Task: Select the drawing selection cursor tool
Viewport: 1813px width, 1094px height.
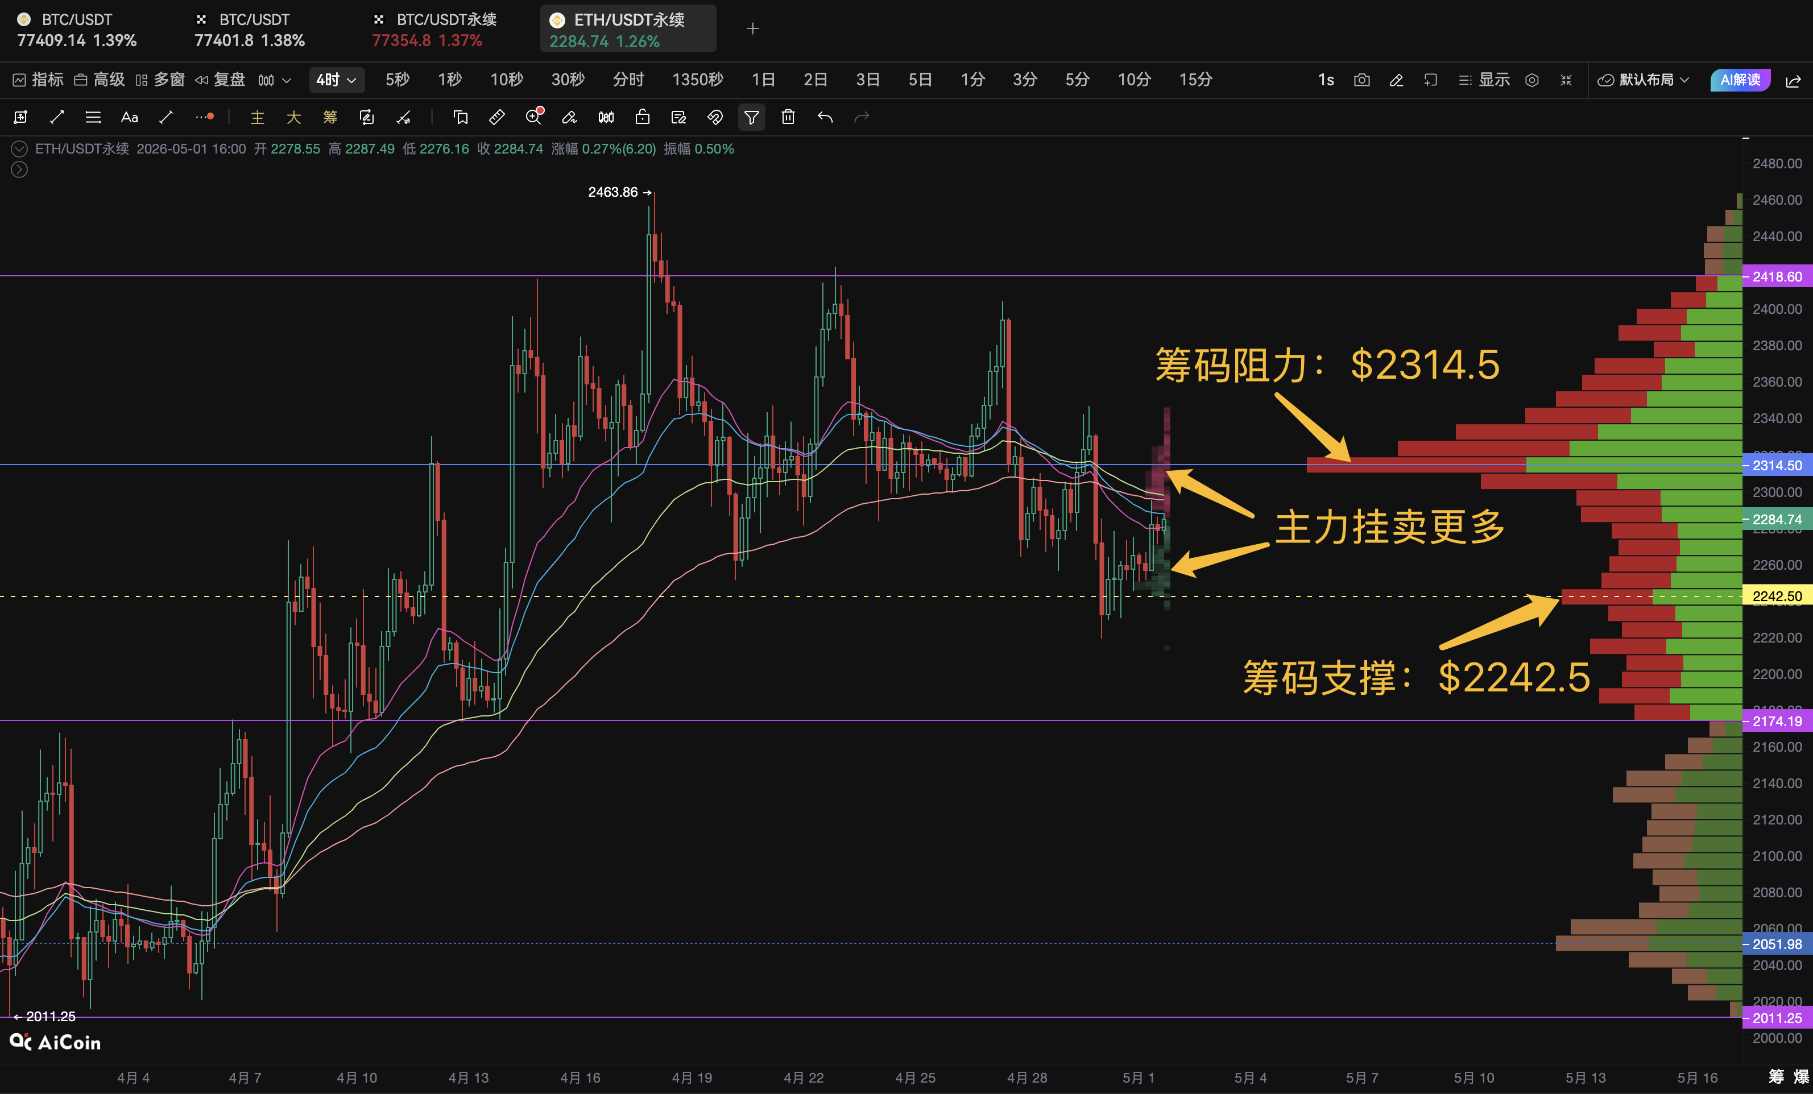Action: (20, 117)
